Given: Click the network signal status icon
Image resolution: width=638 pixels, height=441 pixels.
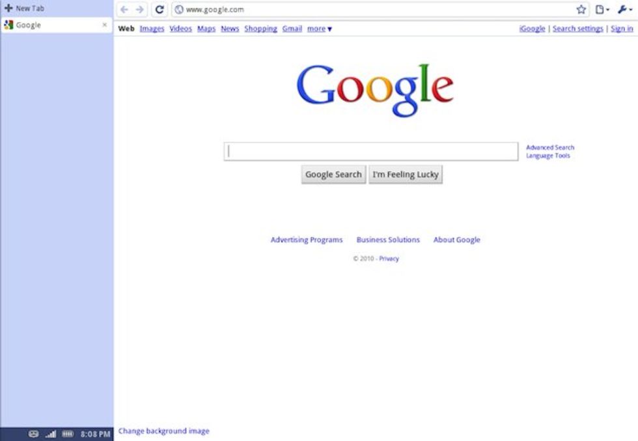Looking at the screenshot, I should [51, 434].
